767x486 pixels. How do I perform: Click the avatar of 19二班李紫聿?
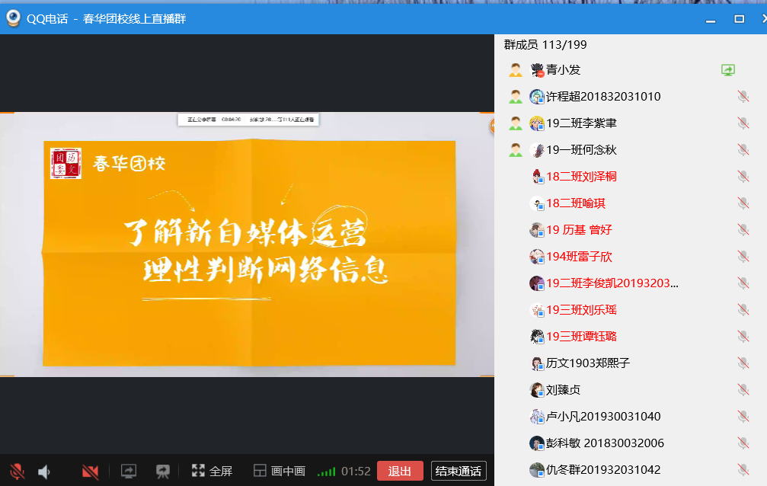coord(537,123)
